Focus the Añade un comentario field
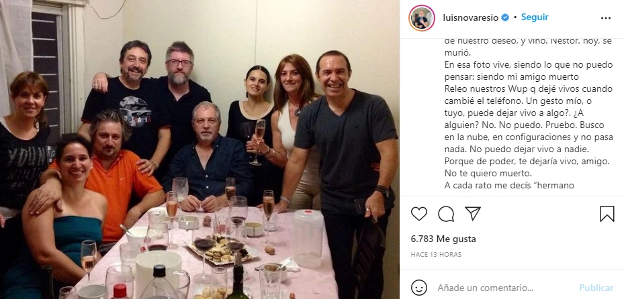This screenshot has width=624, height=299. pyautogui.click(x=485, y=288)
